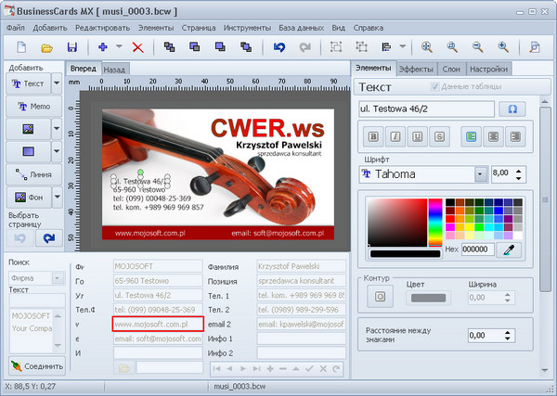This screenshot has width=557, height=396.
Task: Click the new blank document icon
Action: pos(20,46)
